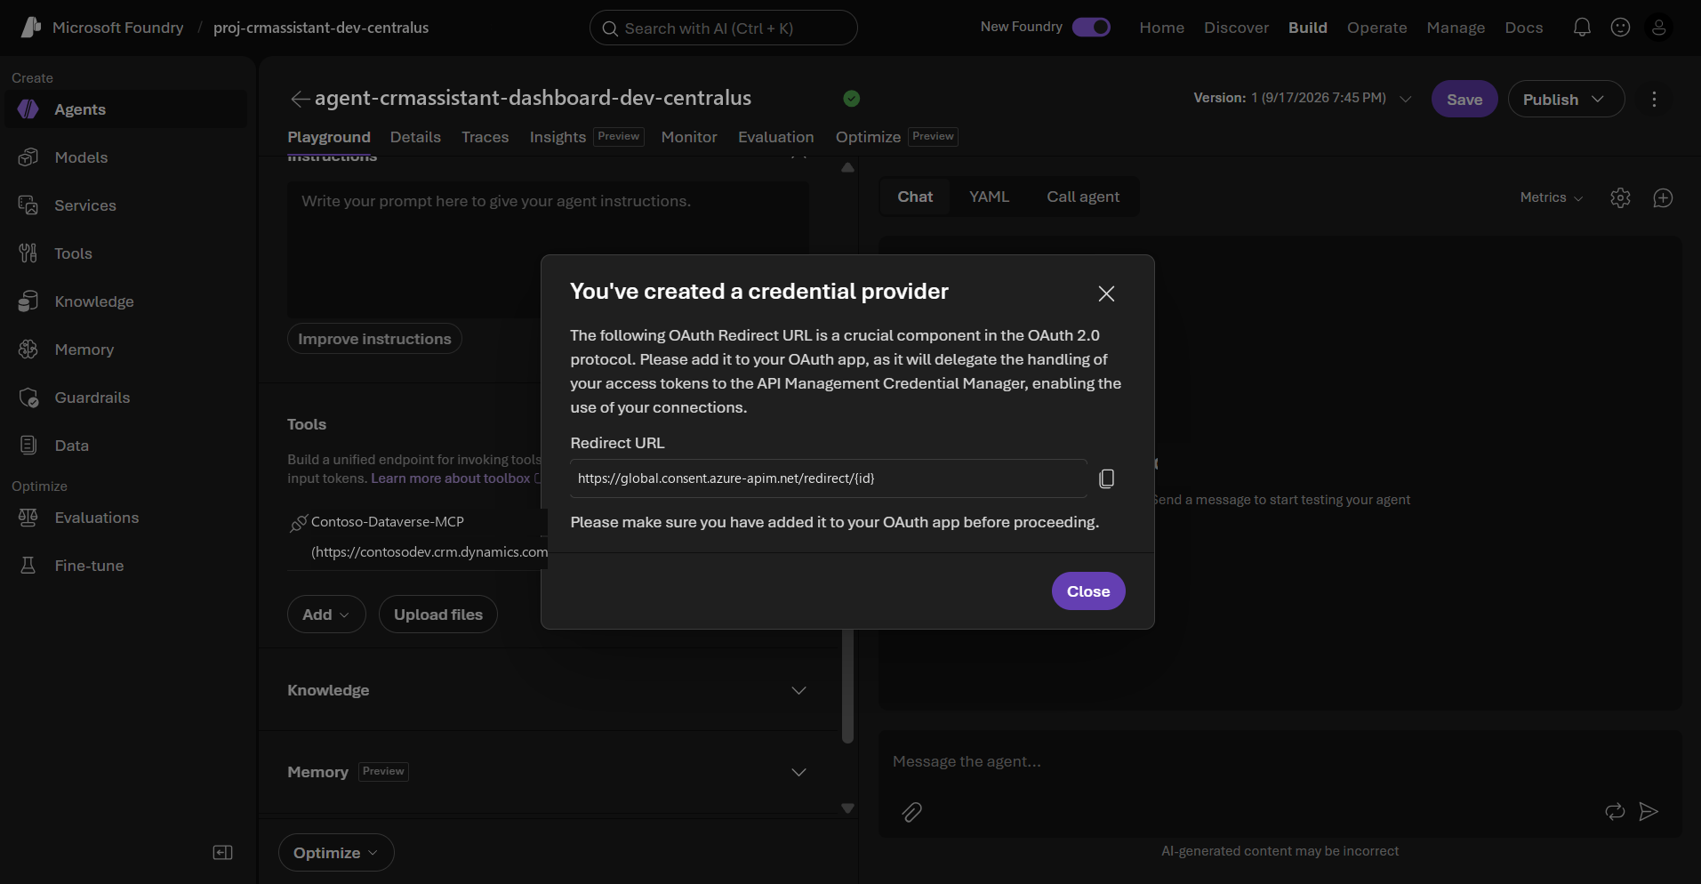Open the notifications bell
The height and width of the screenshot is (884, 1701).
click(x=1582, y=28)
